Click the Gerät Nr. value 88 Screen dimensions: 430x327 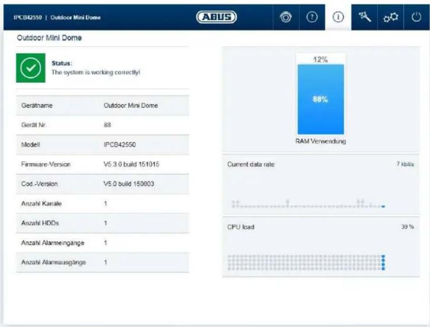107,125
